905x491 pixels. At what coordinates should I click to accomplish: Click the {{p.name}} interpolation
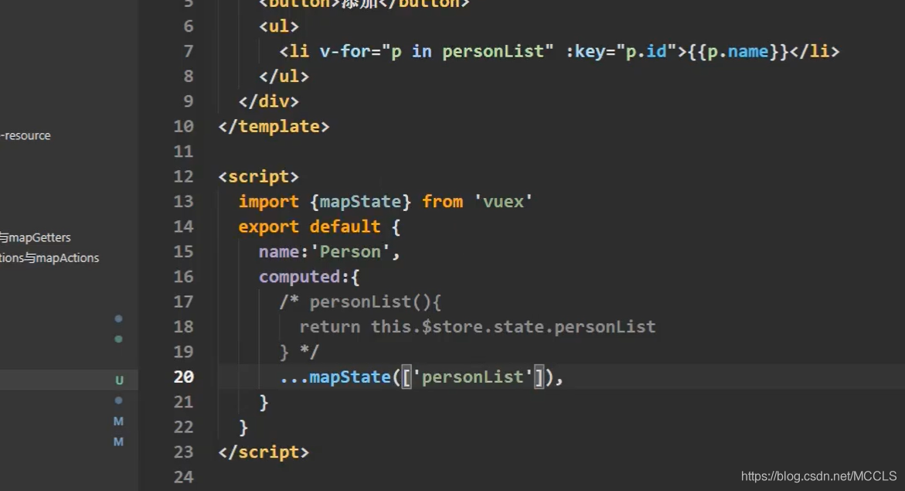pyautogui.click(x=737, y=51)
